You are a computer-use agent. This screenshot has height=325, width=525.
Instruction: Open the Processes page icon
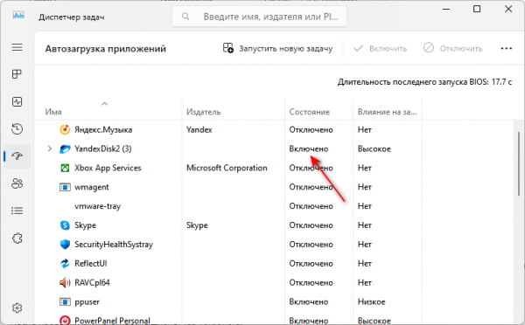(17, 74)
